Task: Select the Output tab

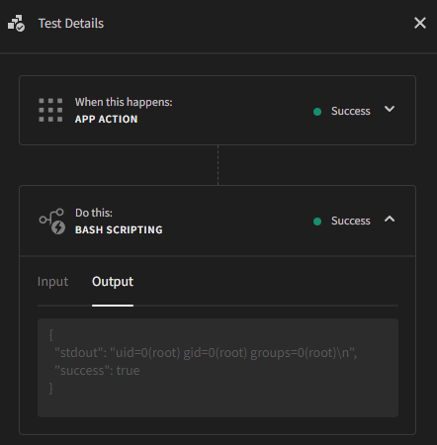Action: point(113,282)
